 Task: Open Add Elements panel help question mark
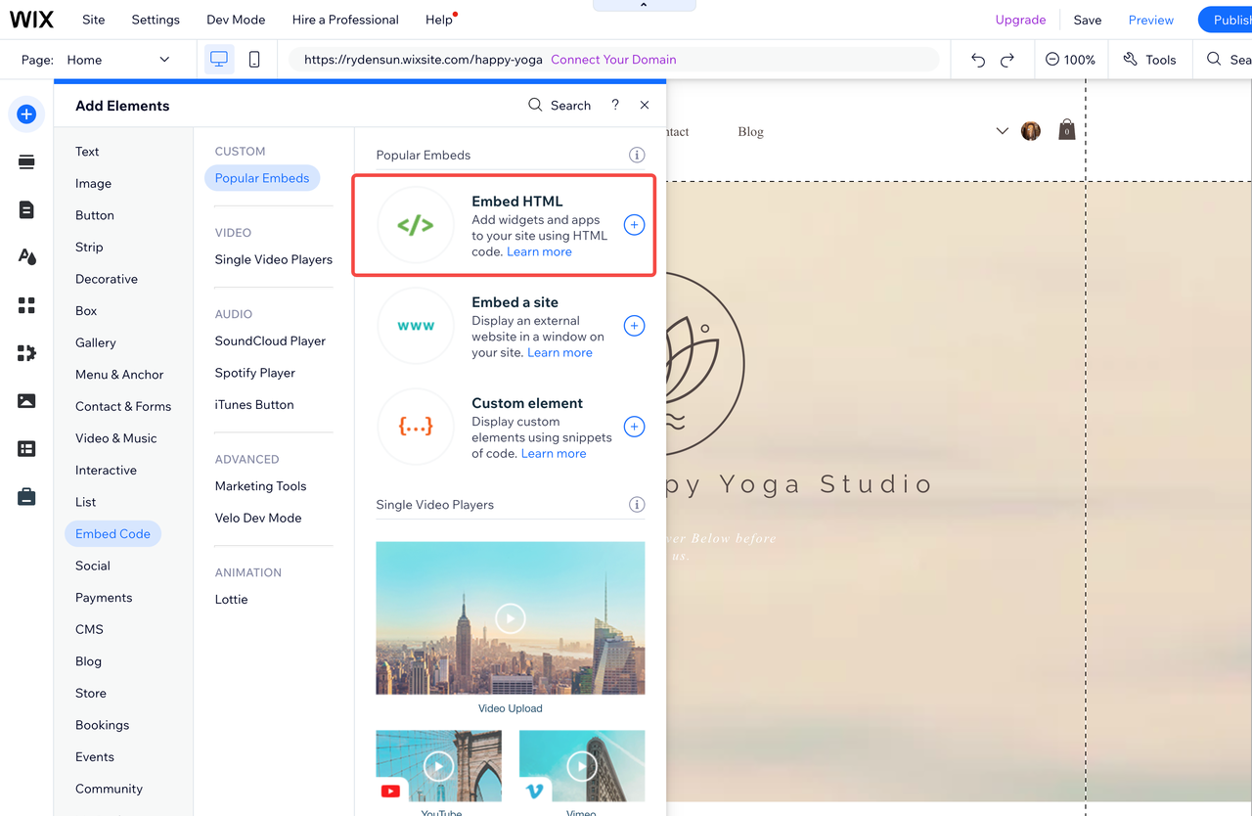[615, 105]
